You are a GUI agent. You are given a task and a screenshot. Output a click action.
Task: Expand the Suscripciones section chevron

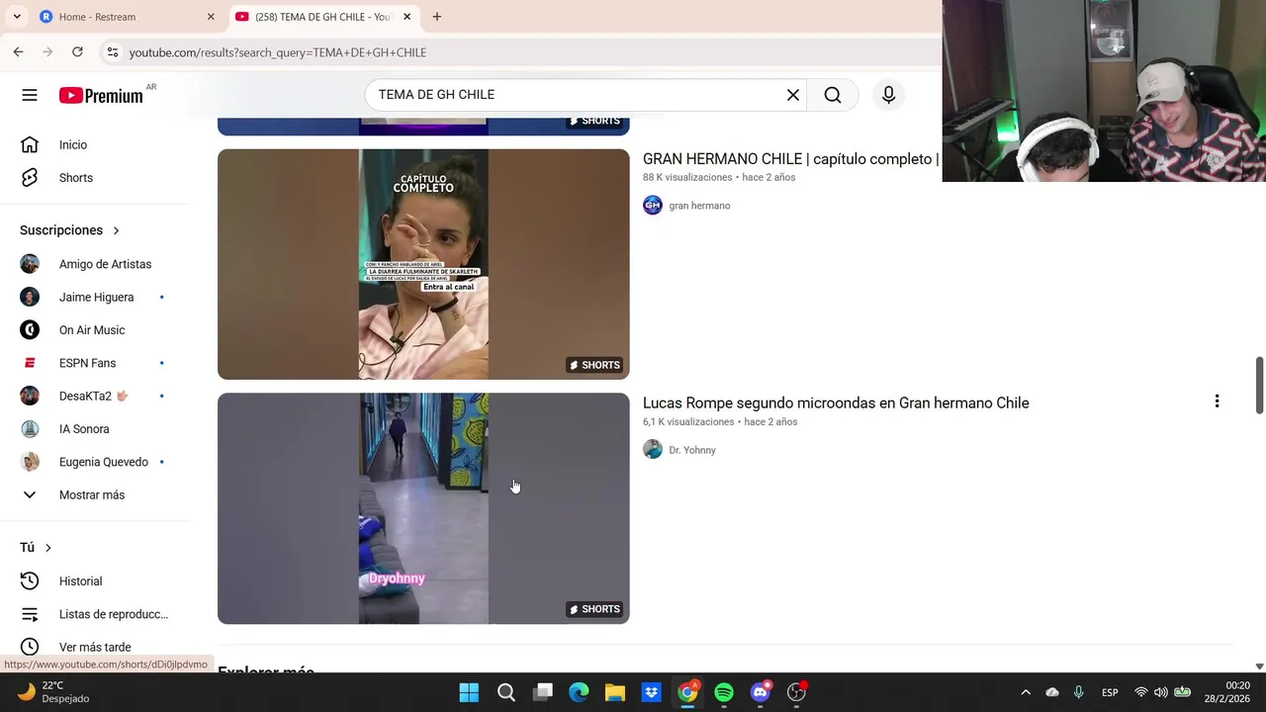[116, 230]
